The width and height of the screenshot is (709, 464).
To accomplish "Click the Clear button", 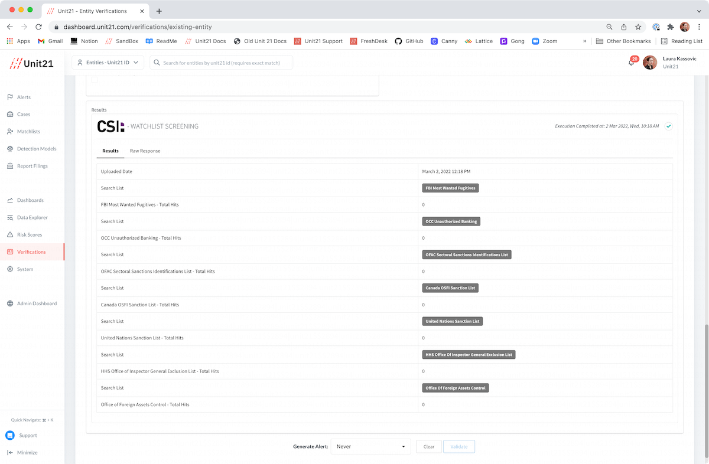I will [x=429, y=446].
